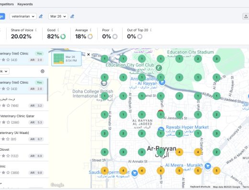The width and height of the screenshot is (249, 190).
Task: Open the Mar 26 date dropdown
Action: click(x=58, y=16)
